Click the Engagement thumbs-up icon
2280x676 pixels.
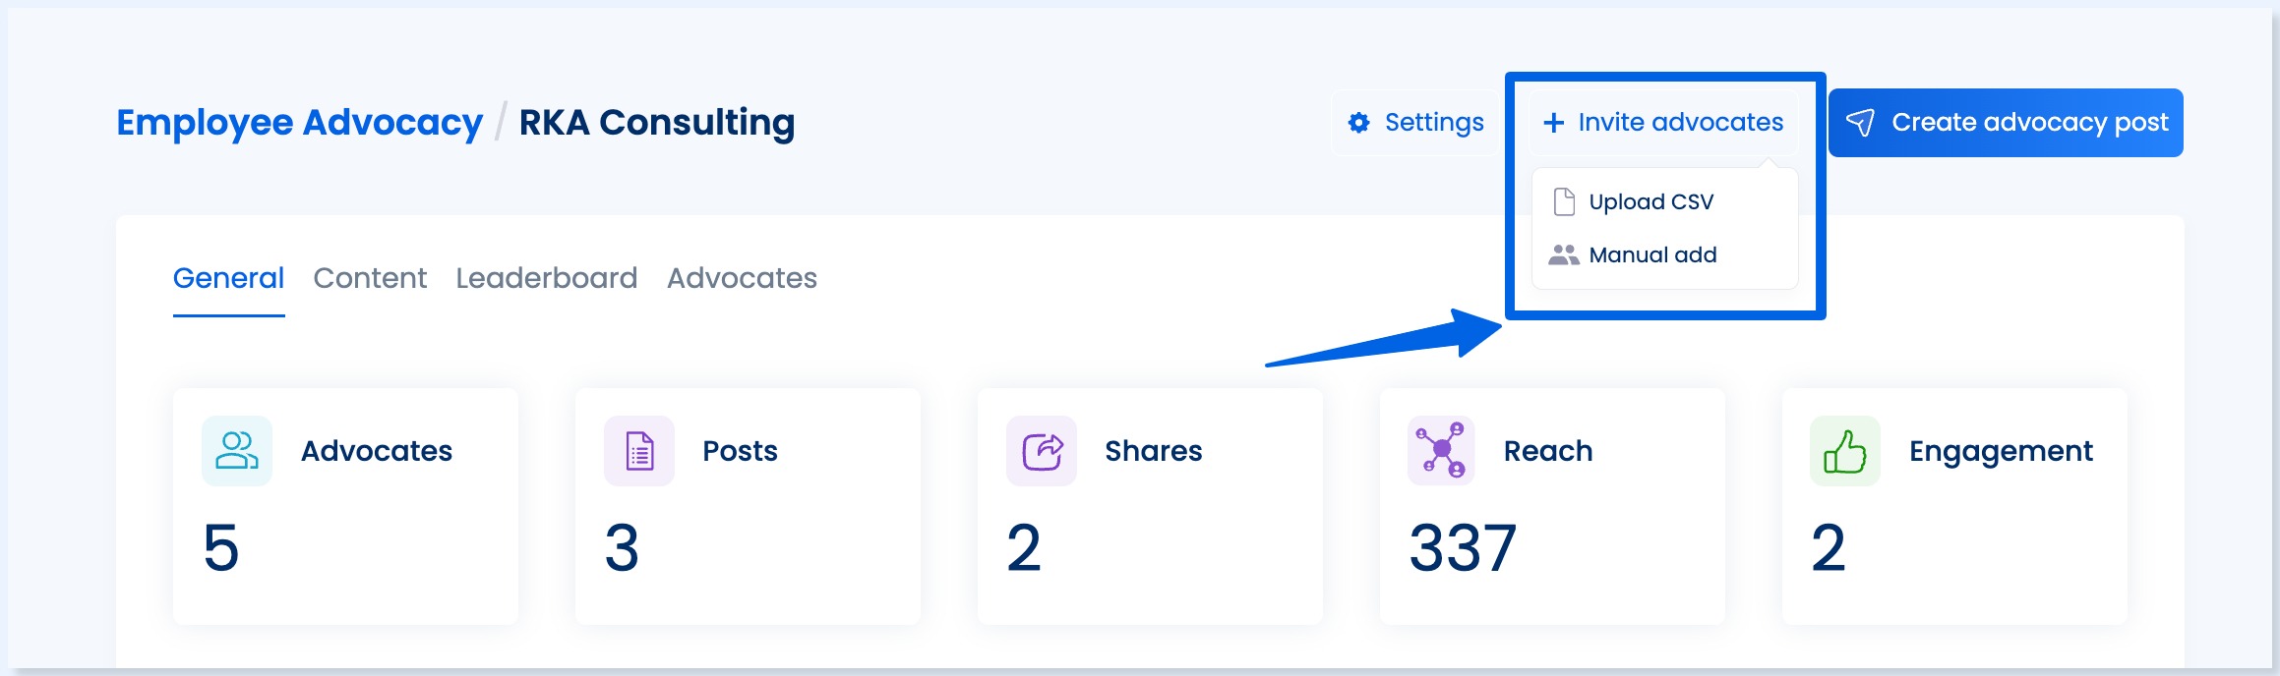[x=1844, y=451]
